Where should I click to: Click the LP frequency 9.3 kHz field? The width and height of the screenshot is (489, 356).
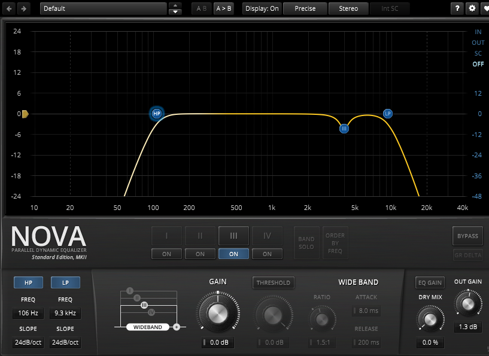click(65, 313)
